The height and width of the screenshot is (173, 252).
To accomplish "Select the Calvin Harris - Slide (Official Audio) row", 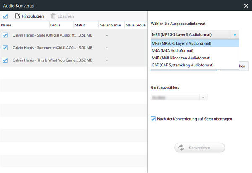I will pos(73,35).
